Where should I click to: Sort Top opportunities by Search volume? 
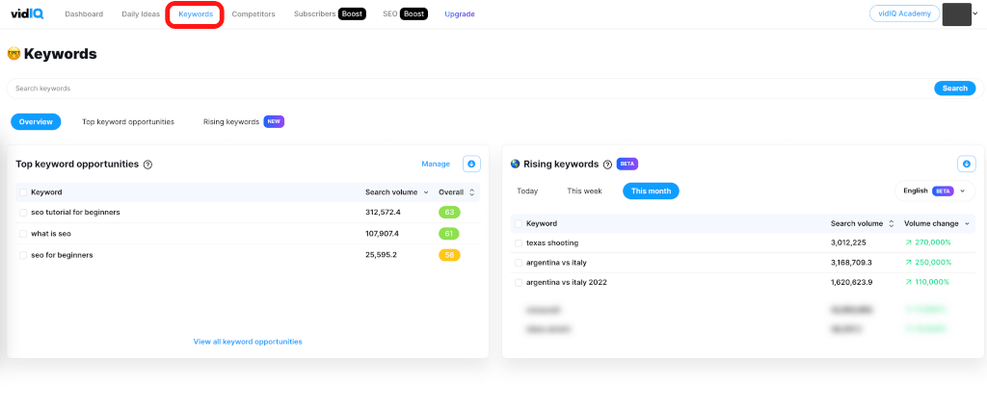click(x=396, y=192)
